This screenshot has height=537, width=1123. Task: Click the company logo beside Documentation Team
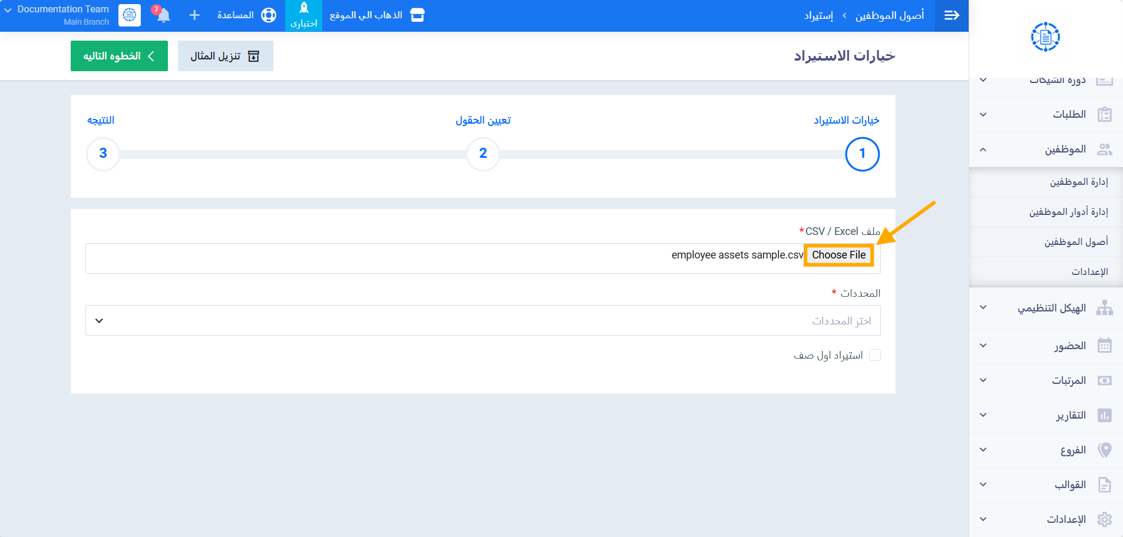coord(130,15)
